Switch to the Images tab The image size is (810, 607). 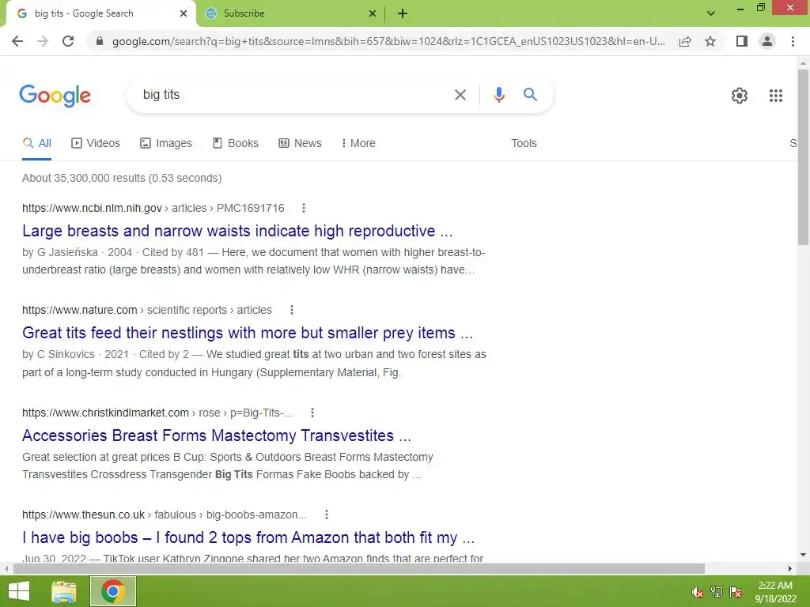(166, 144)
